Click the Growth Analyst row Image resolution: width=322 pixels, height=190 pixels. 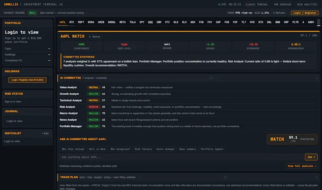point(188,94)
